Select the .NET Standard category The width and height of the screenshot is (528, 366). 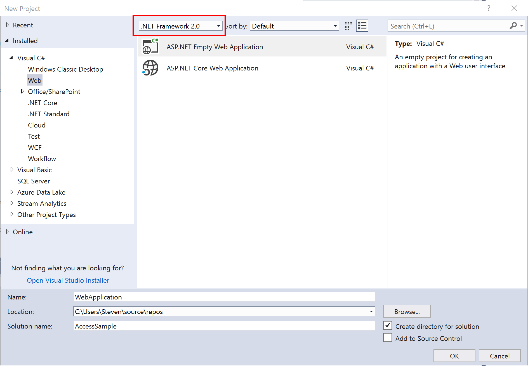[49, 114]
